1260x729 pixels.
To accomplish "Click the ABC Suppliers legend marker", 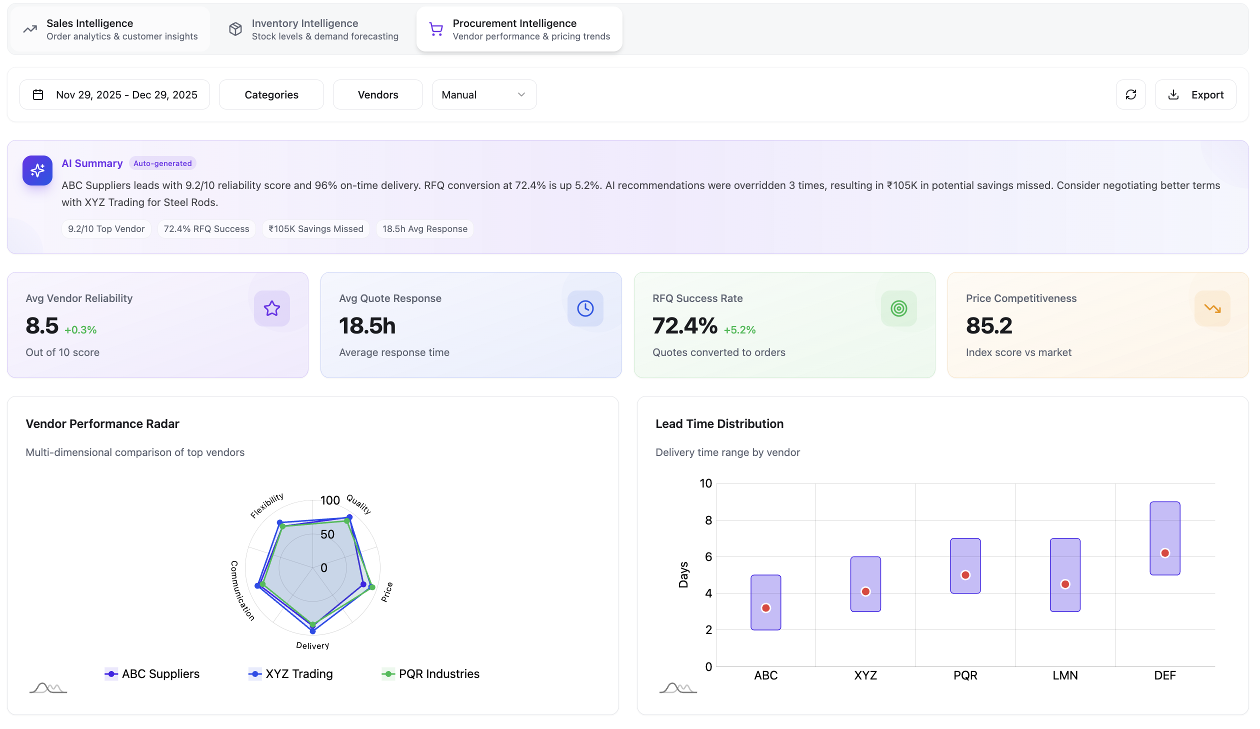I will pos(111,674).
